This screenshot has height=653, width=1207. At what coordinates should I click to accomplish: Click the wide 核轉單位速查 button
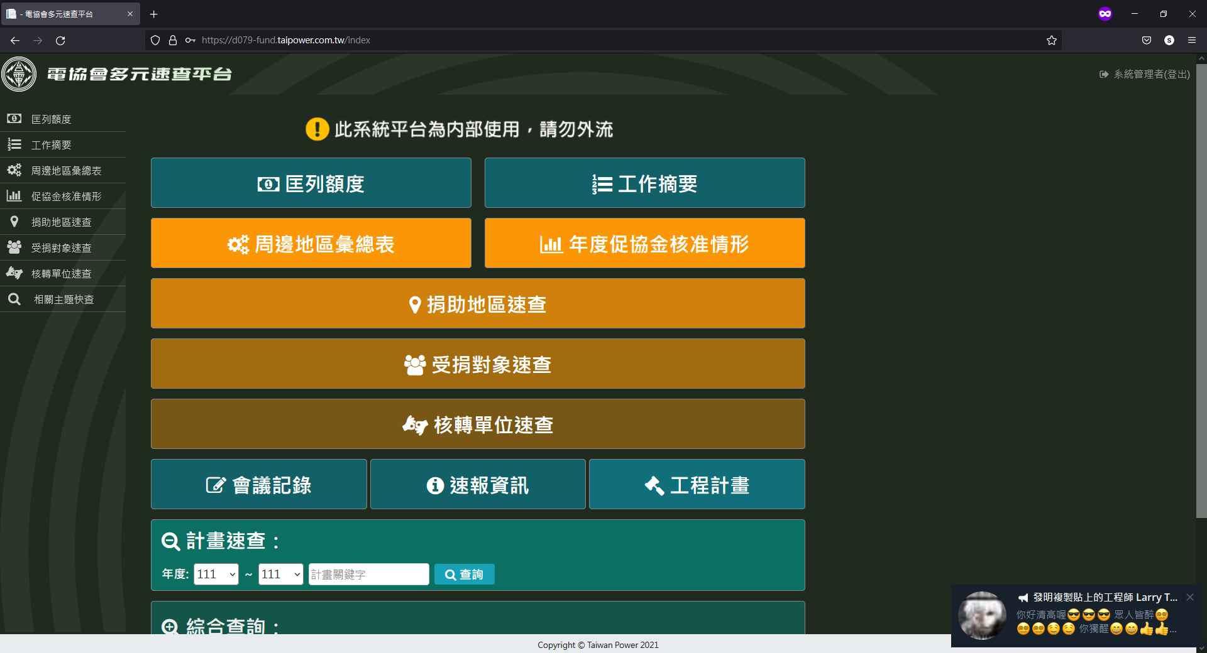pos(478,424)
